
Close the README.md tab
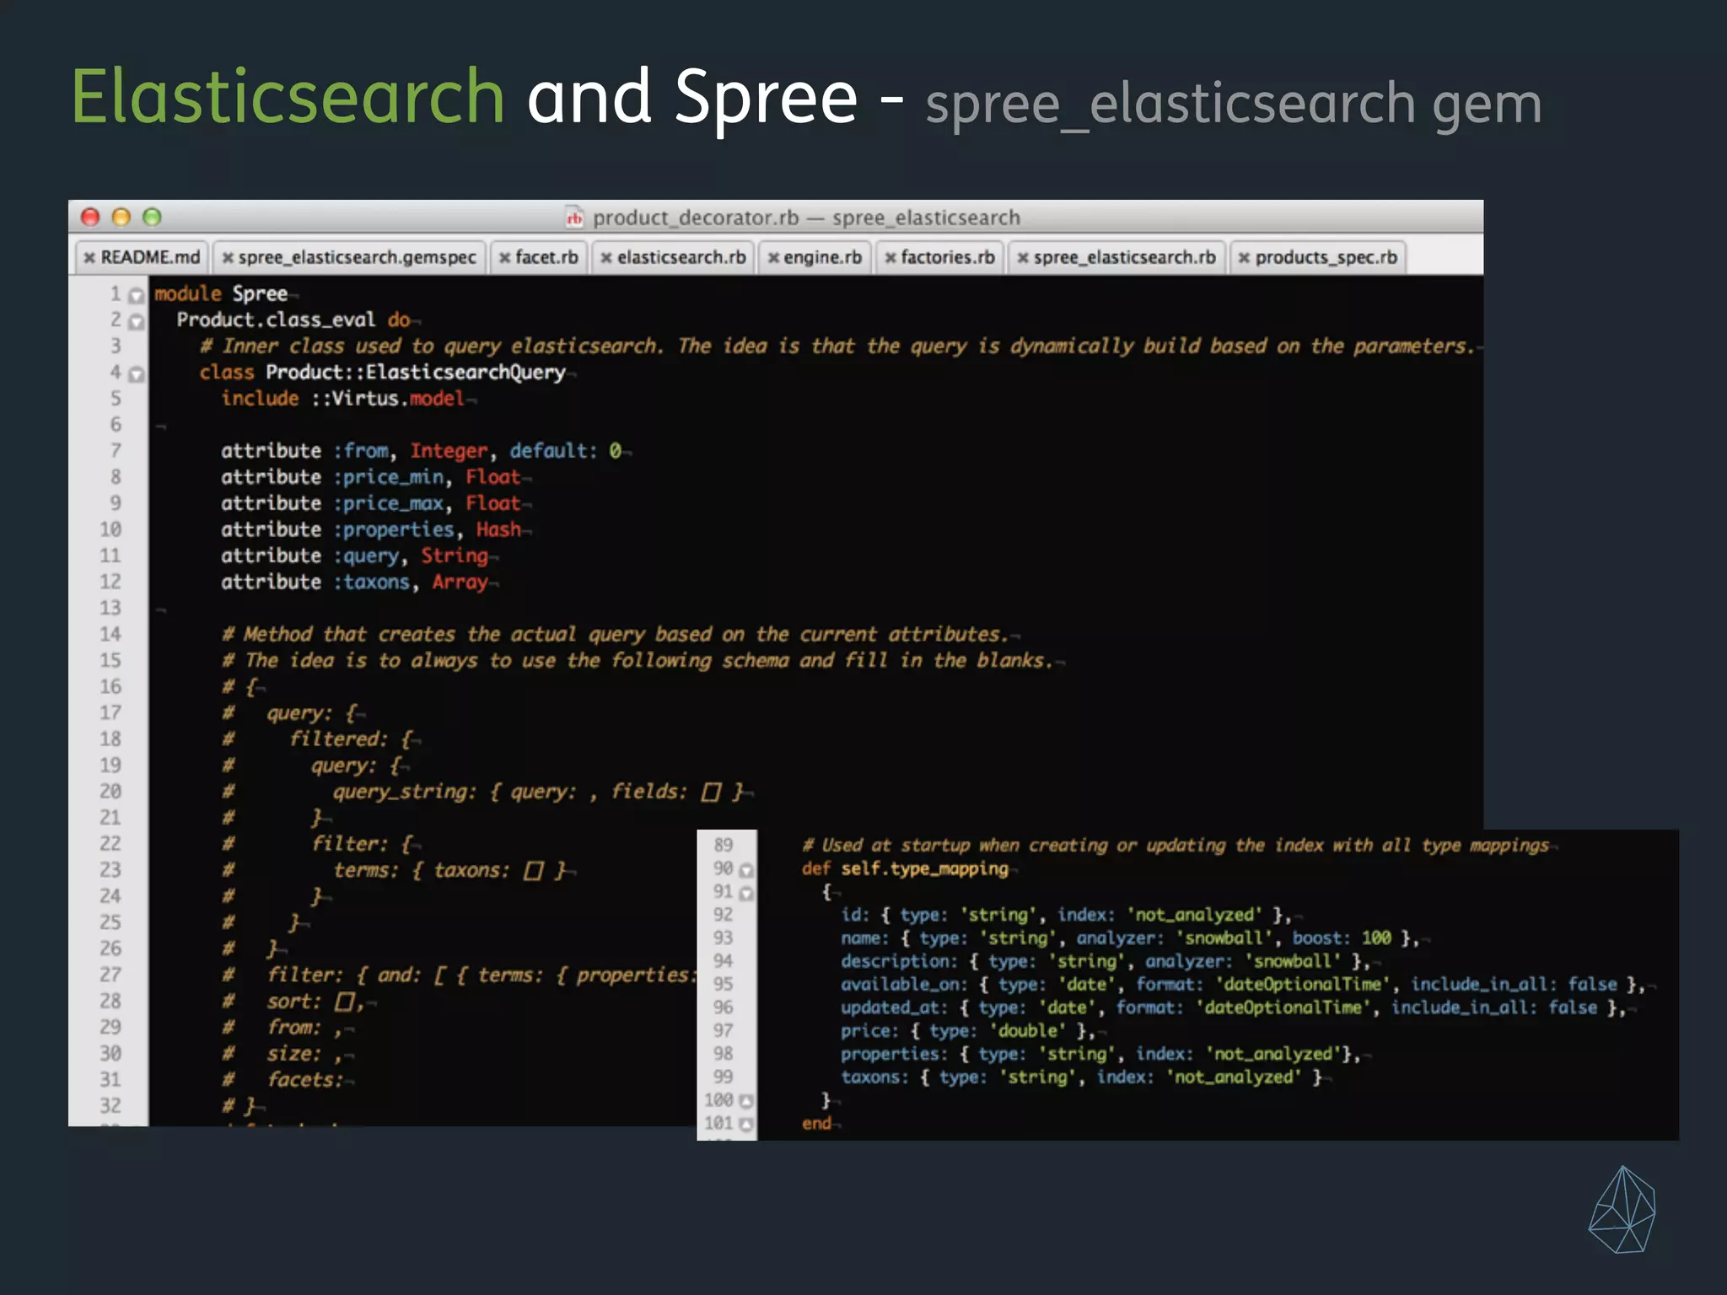[x=89, y=258]
